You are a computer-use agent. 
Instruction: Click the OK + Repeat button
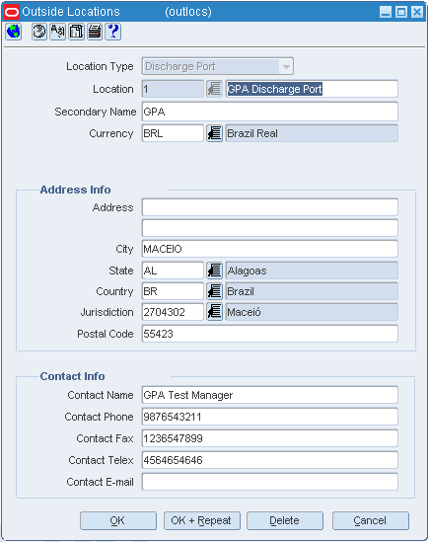pos(202,520)
